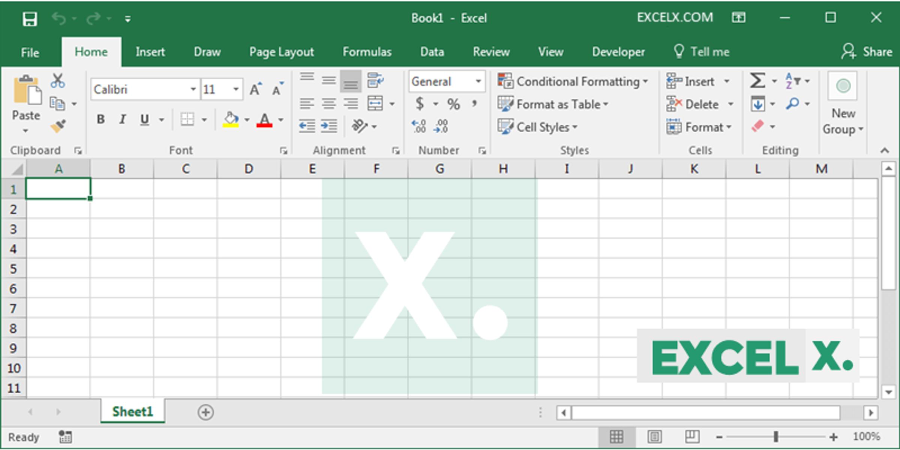Toggle Bottom Align vertical alignment

351,81
